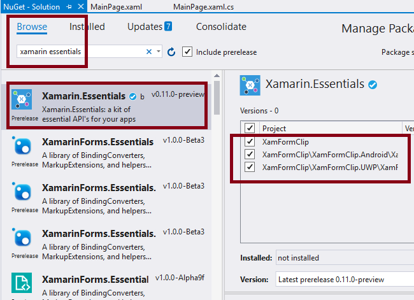Pin the NuGet - Solution tab
This screenshot has height=300, width=414.
69,7
